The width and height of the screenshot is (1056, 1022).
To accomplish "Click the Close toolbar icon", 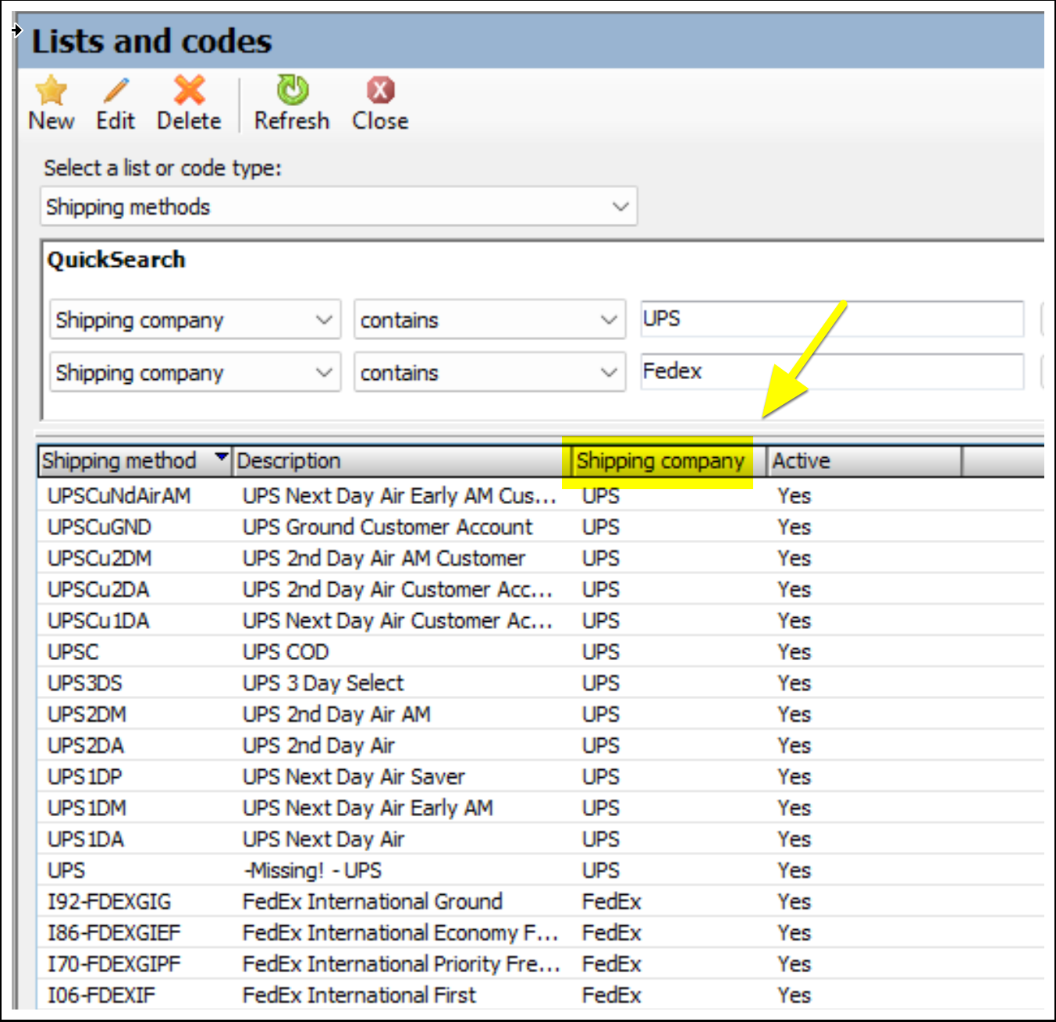I will point(381,90).
